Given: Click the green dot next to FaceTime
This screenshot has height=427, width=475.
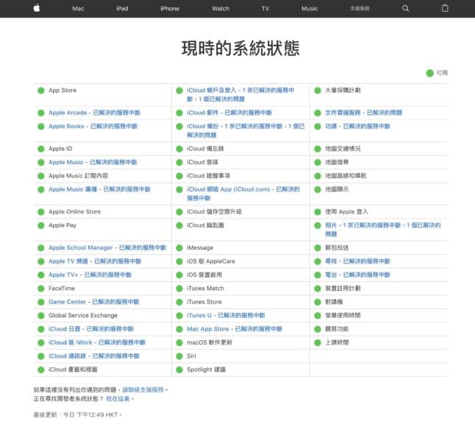Looking at the screenshot, I should click(41, 289).
